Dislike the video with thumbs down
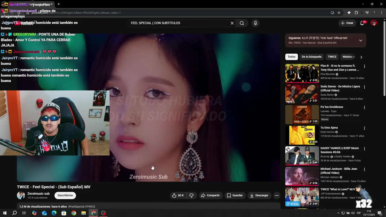Screen dimensions: 386x217 [x=191, y=195]
